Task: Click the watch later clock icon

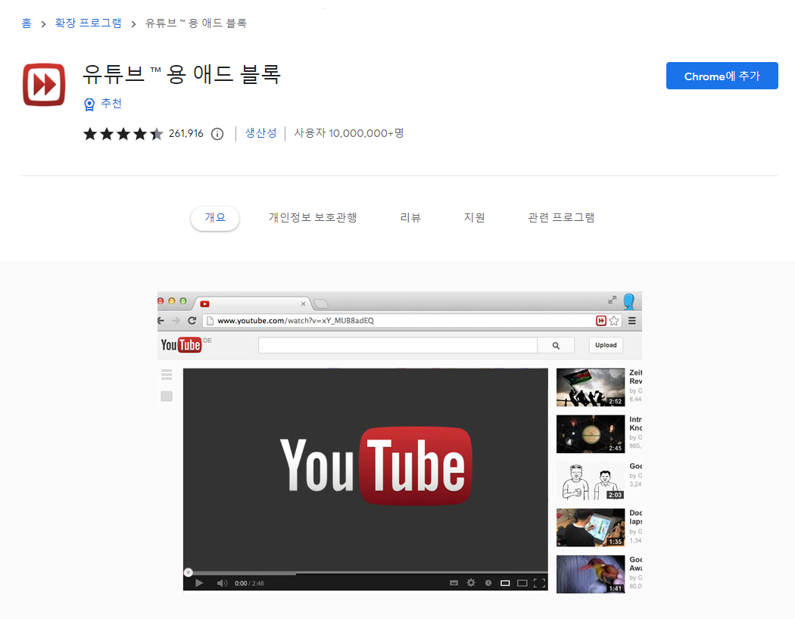Action: click(488, 583)
